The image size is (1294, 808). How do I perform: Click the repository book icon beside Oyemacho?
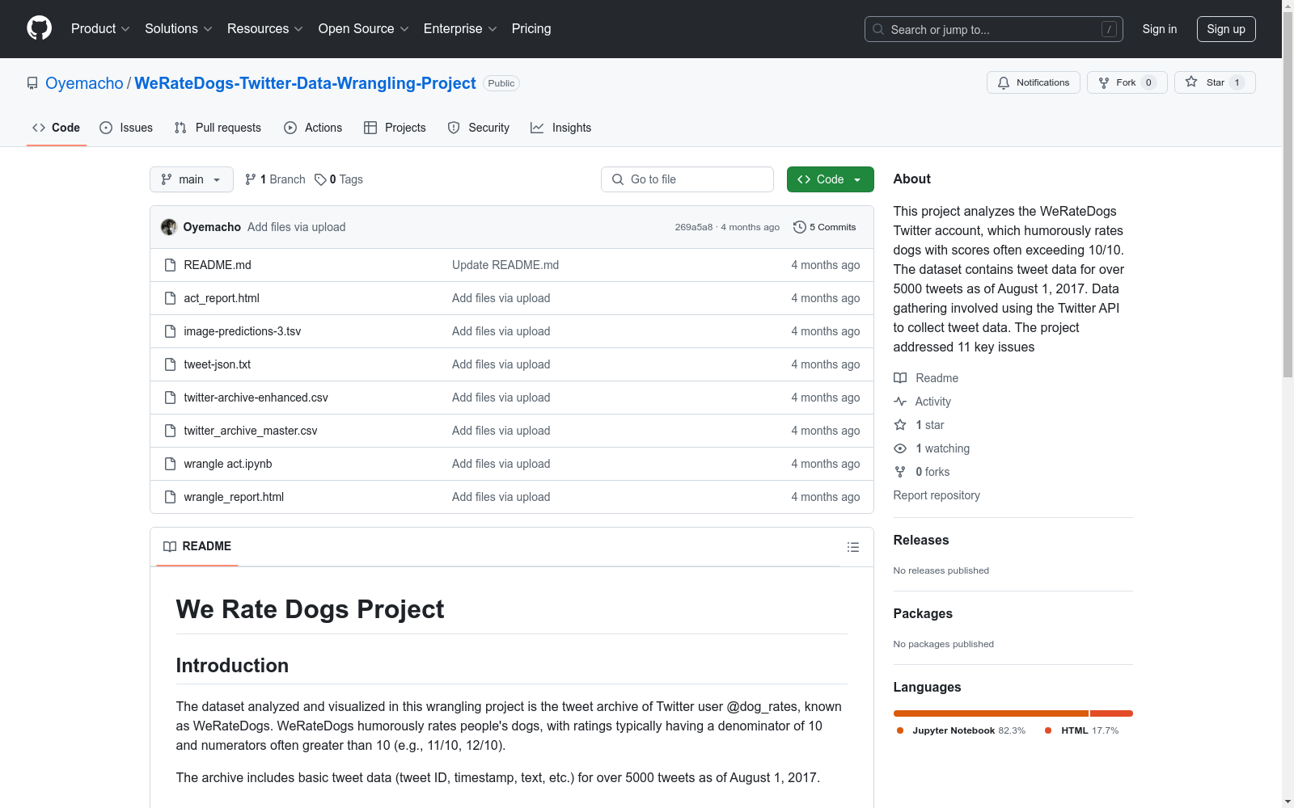32,83
